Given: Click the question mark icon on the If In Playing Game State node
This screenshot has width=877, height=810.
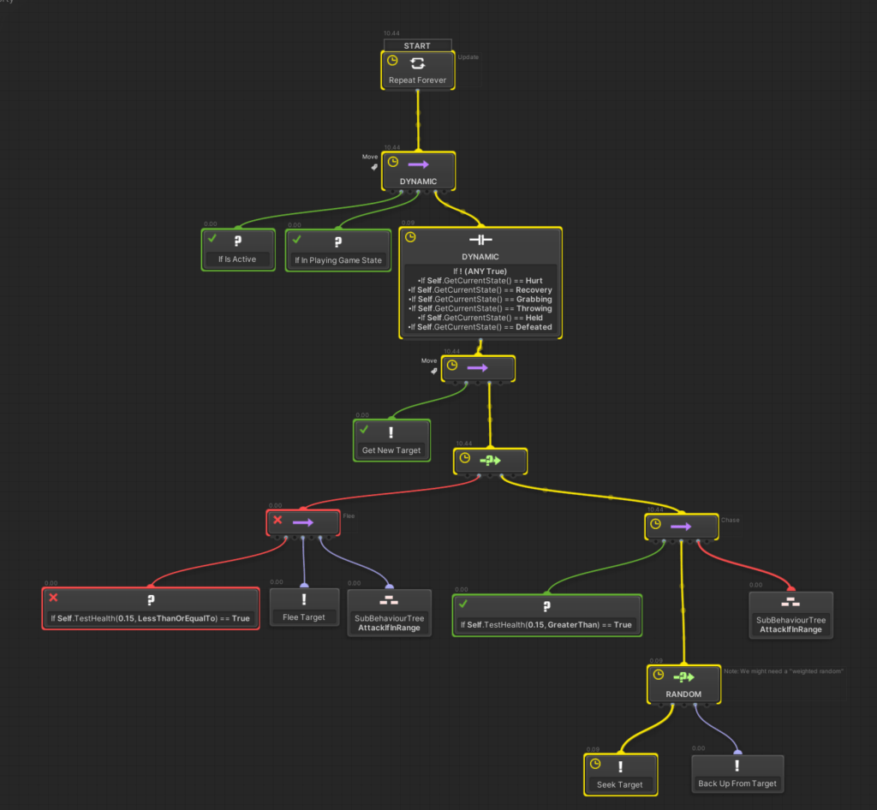Looking at the screenshot, I should coord(337,242).
